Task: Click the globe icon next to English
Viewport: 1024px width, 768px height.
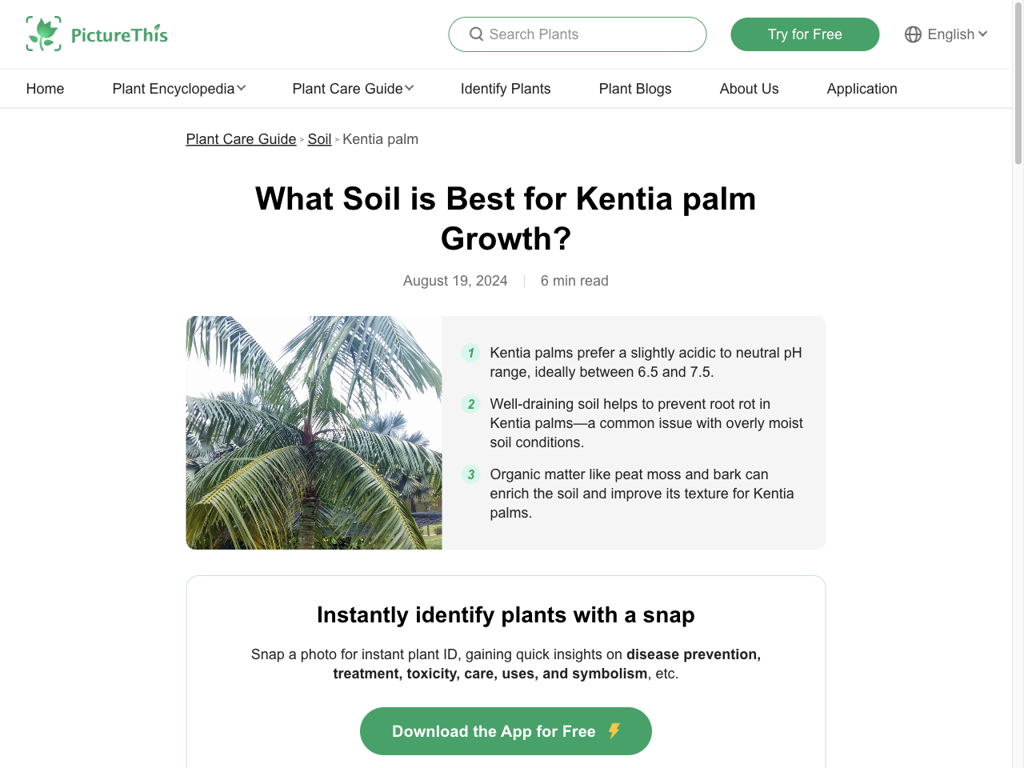Action: point(913,34)
